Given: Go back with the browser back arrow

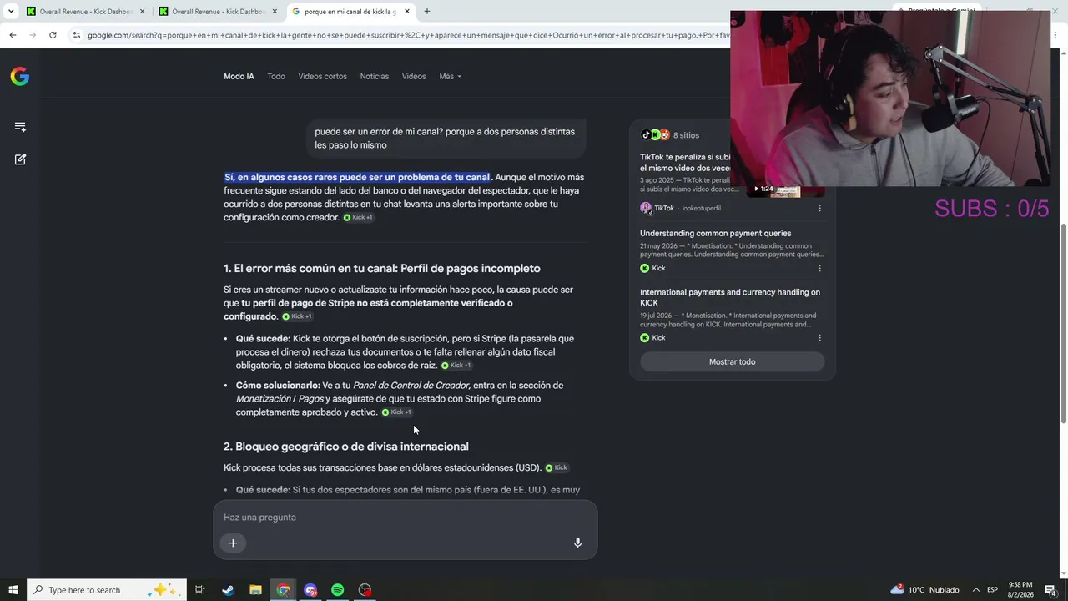Looking at the screenshot, I should tap(13, 35).
